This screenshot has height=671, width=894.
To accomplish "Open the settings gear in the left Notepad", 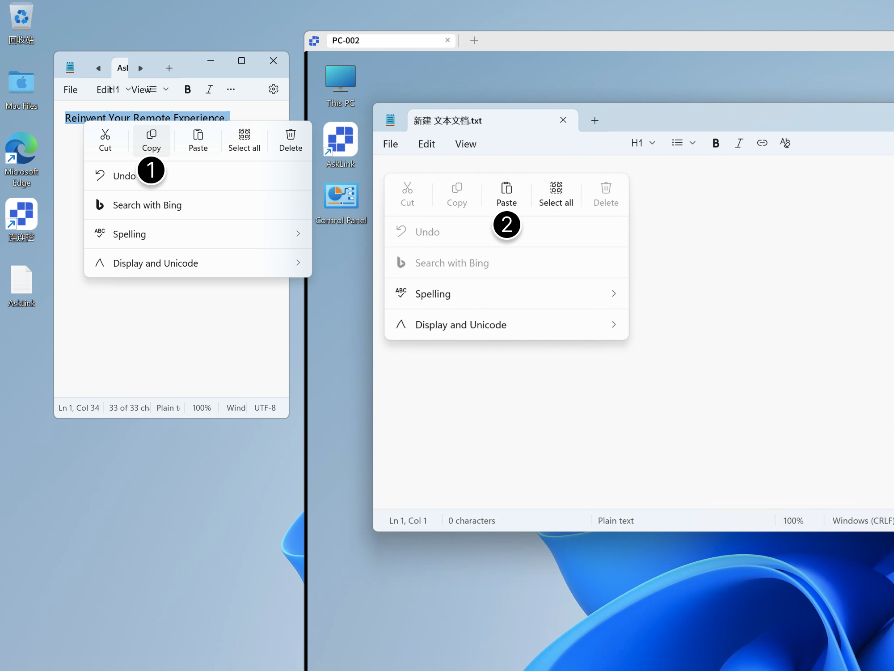I will [274, 89].
